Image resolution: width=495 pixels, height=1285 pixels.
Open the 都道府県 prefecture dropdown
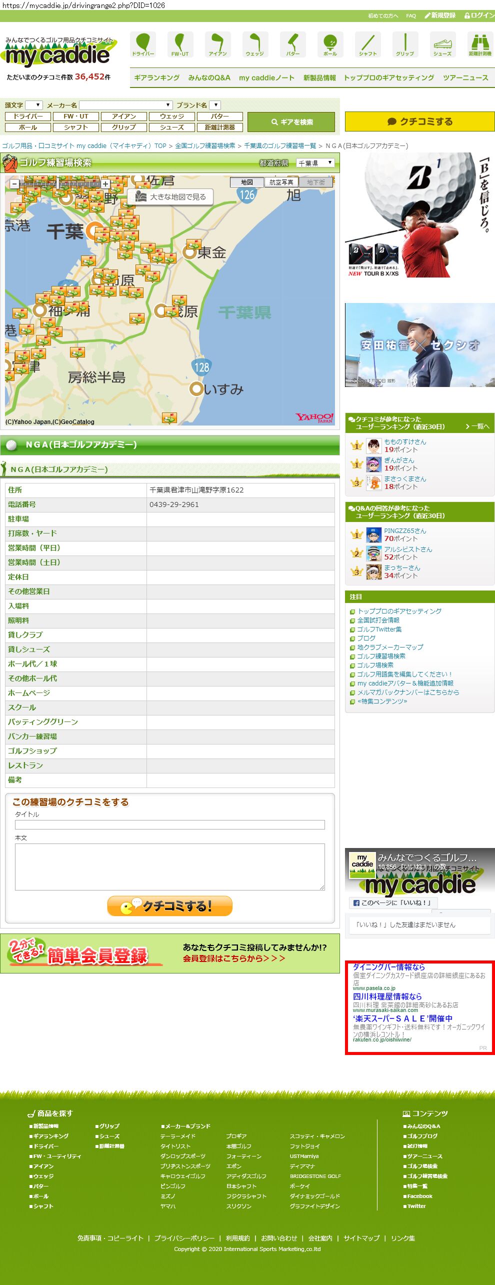[315, 163]
